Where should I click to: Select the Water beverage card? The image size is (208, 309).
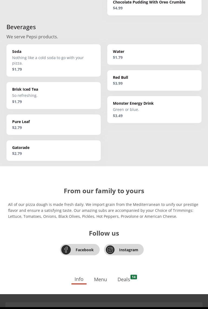click(x=154, y=54)
